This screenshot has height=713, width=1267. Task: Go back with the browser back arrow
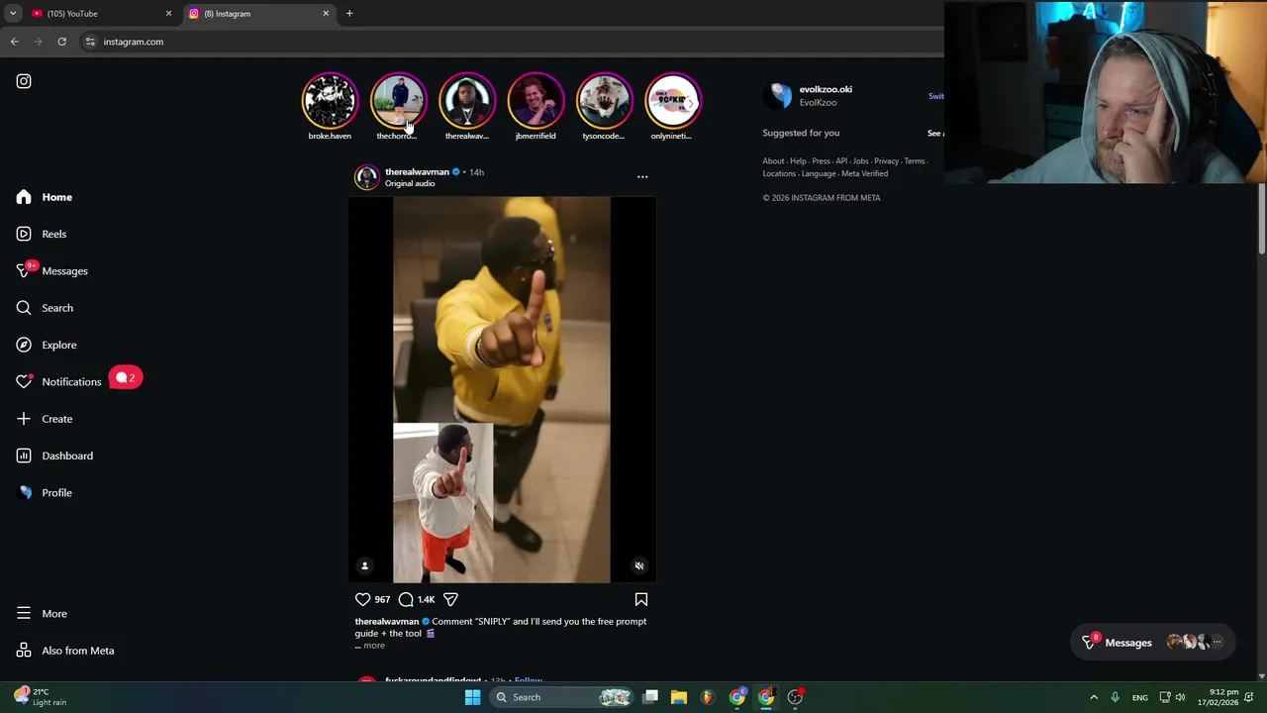coord(15,42)
